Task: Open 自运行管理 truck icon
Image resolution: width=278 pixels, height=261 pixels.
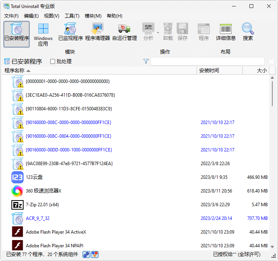Action: point(124,29)
